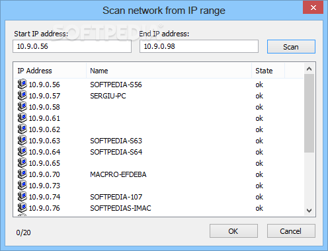The width and height of the screenshot is (328, 251).
Task: Select IP address 10.9.0.58
Action: click(x=44, y=107)
